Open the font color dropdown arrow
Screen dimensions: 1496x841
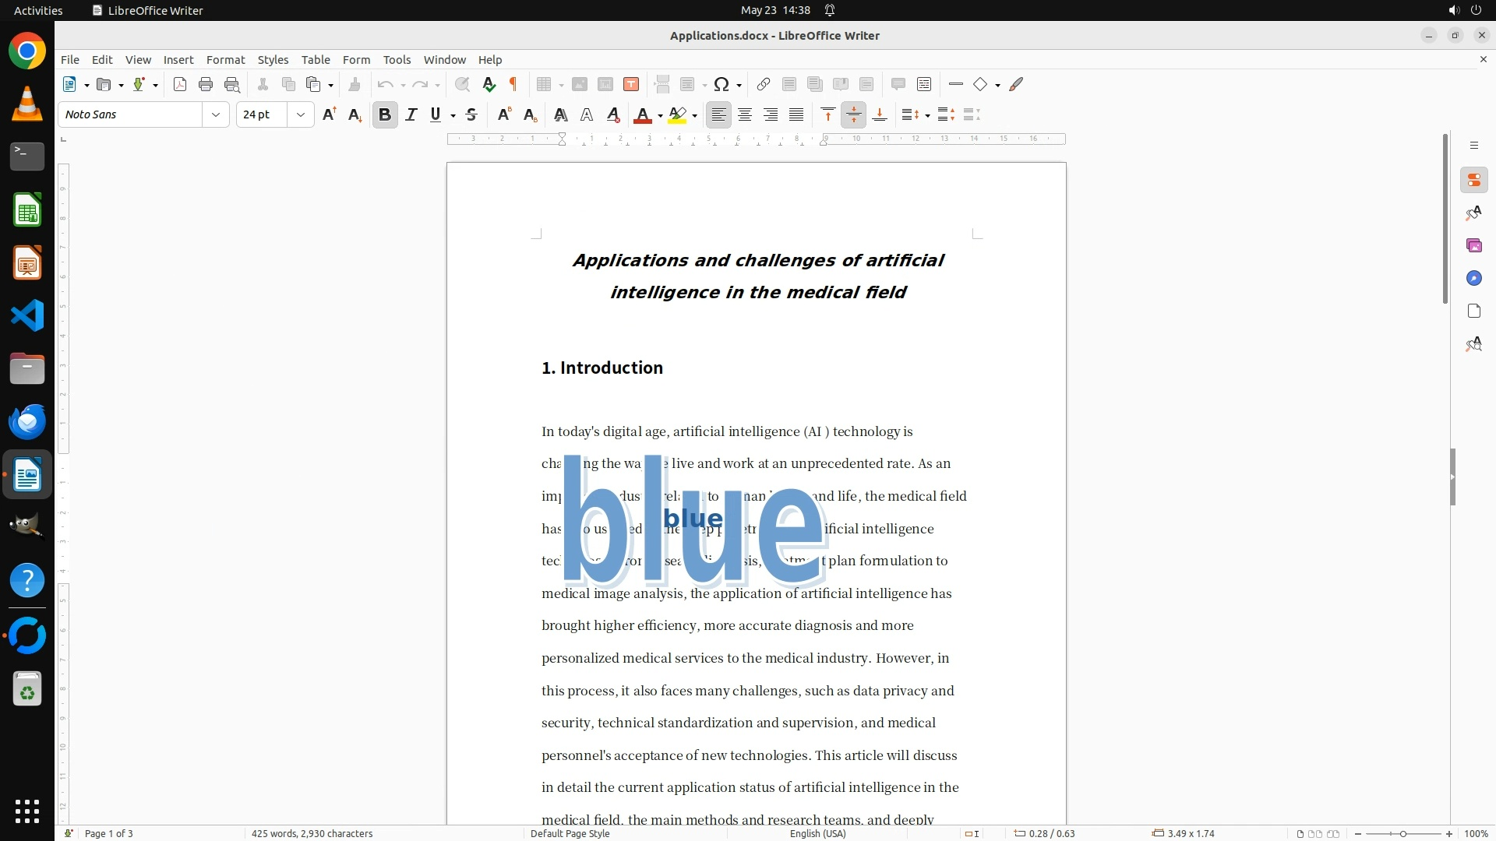(x=660, y=116)
